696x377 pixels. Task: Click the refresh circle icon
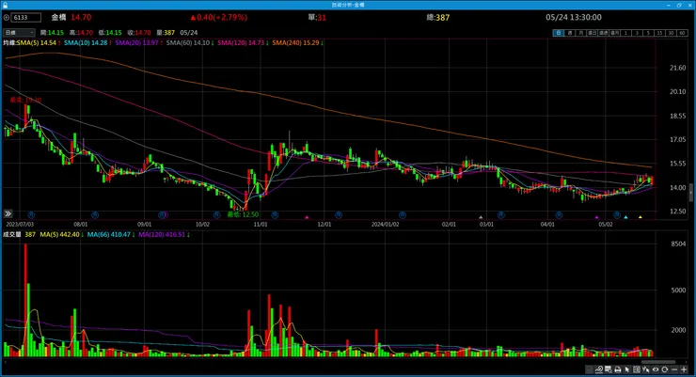pyautogui.click(x=664, y=369)
